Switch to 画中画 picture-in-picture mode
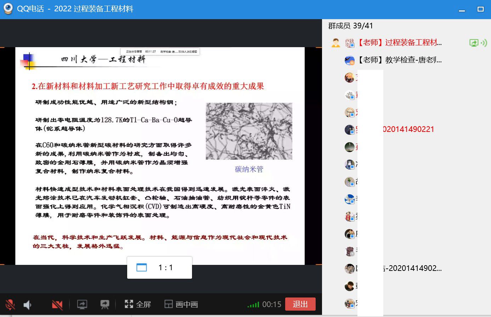Screen dimensions: 491x317 181,304
